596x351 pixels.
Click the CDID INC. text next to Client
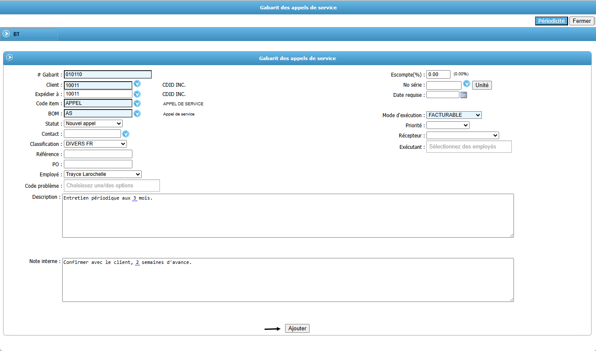174,85
